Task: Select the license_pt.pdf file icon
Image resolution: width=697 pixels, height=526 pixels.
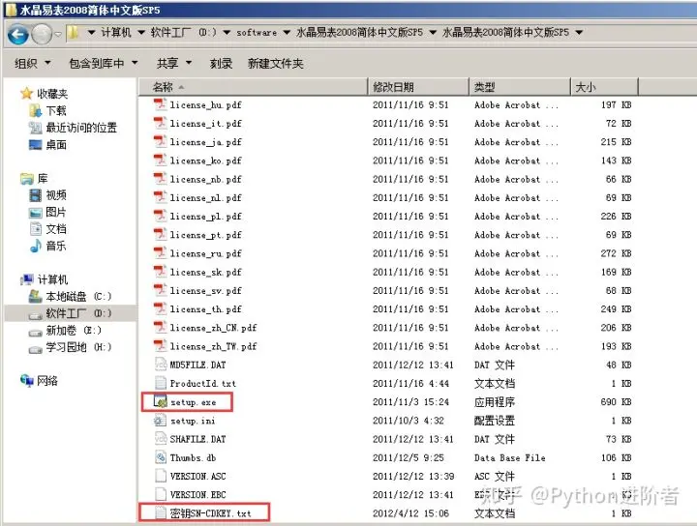Action: coord(160,234)
